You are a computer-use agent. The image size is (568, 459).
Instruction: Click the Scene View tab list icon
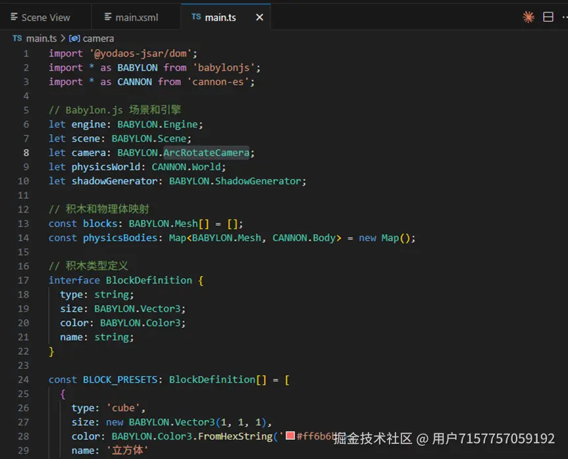pos(14,16)
